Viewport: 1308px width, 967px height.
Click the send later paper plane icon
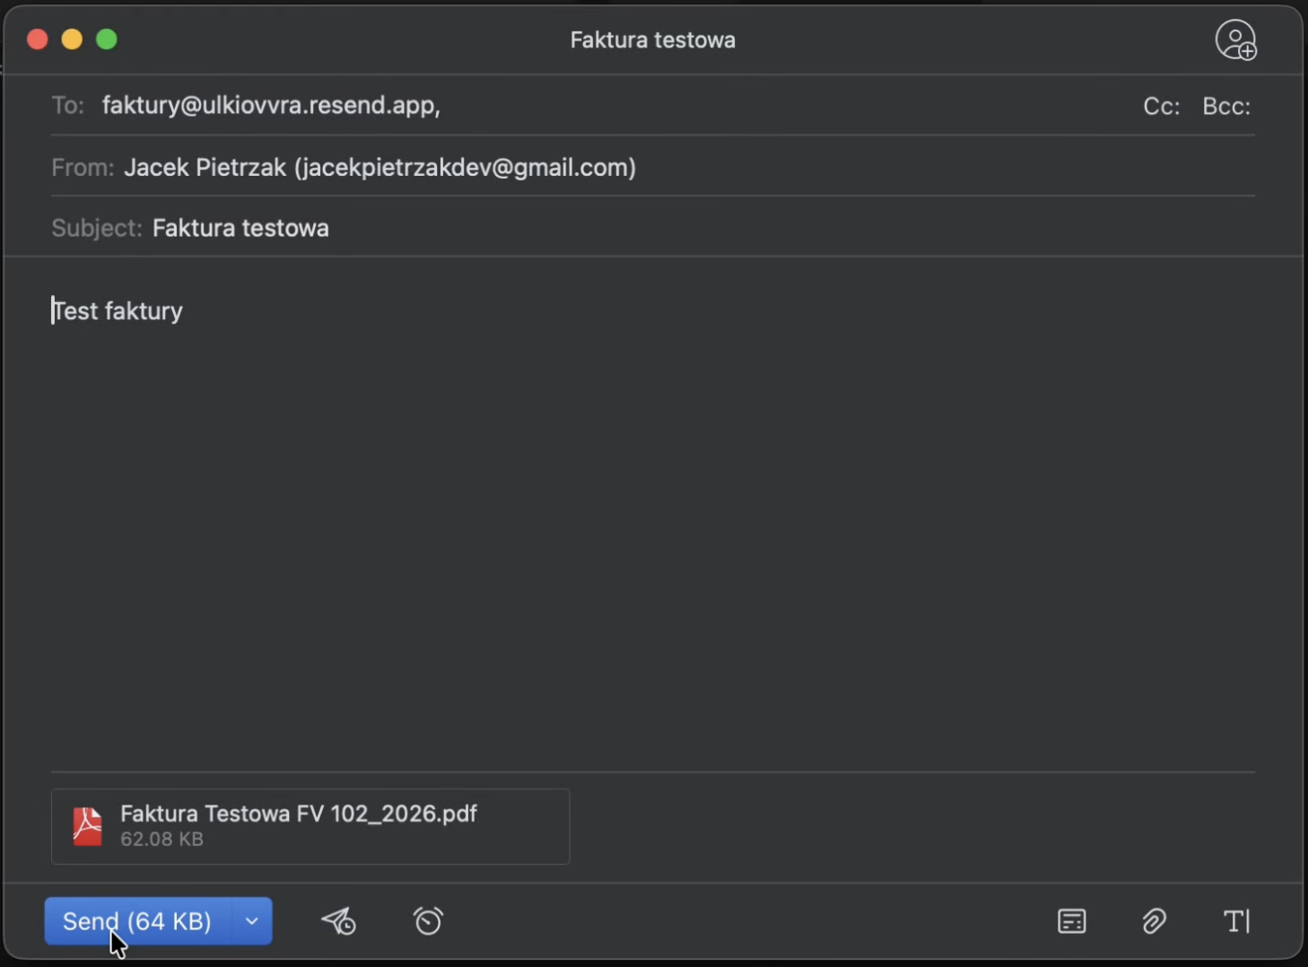point(339,921)
